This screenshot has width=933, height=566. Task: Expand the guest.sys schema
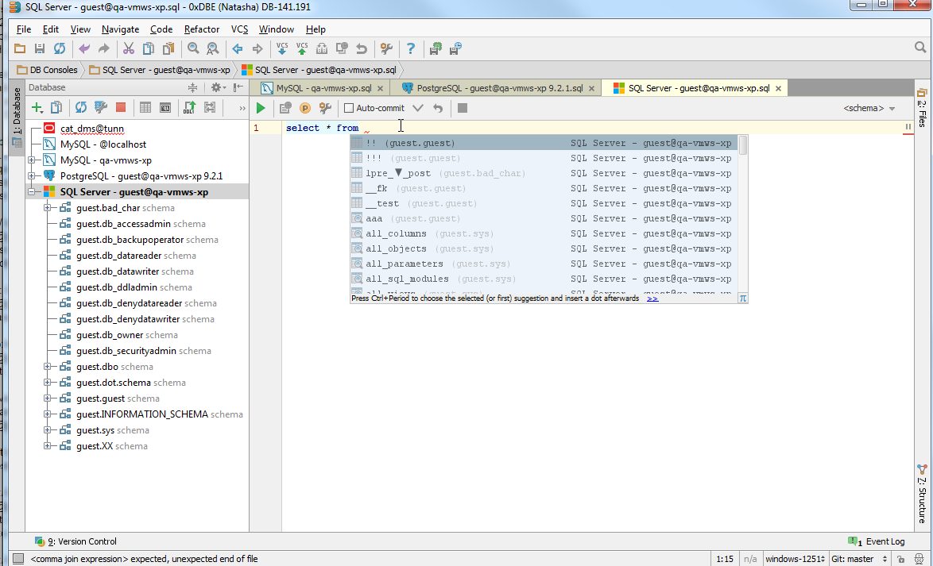tap(48, 430)
